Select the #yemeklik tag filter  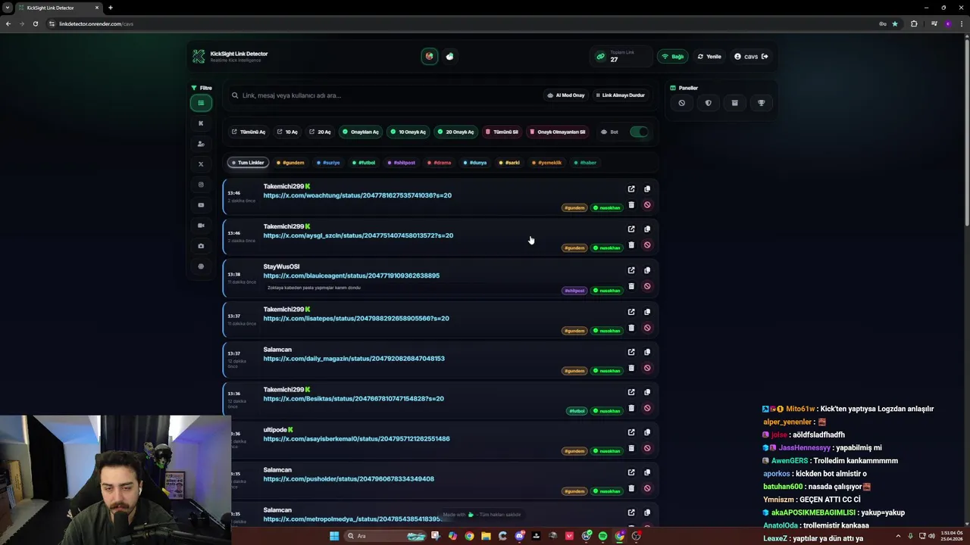click(x=547, y=163)
